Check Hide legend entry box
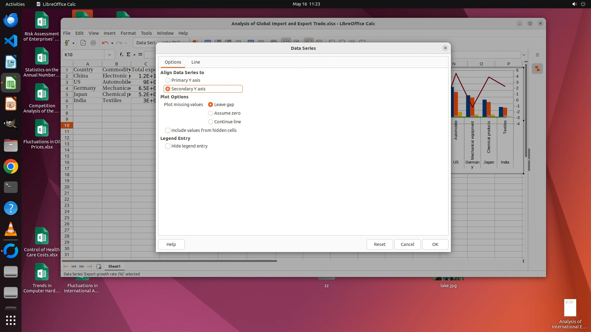The width and height of the screenshot is (591, 332). click(x=168, y=146)
